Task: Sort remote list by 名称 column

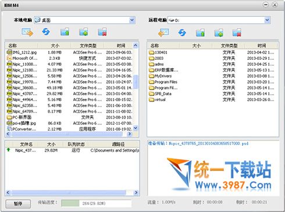Action: tap(163, 46)
